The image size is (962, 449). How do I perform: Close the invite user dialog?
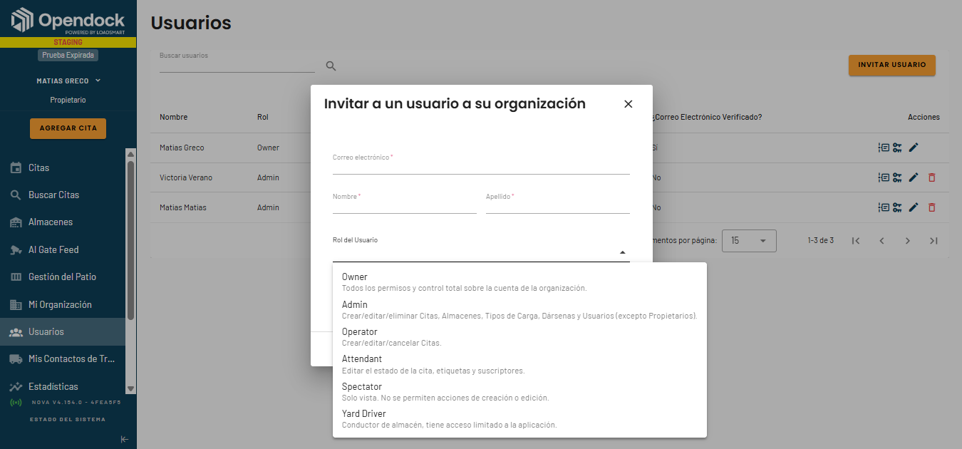click(629, 104)
